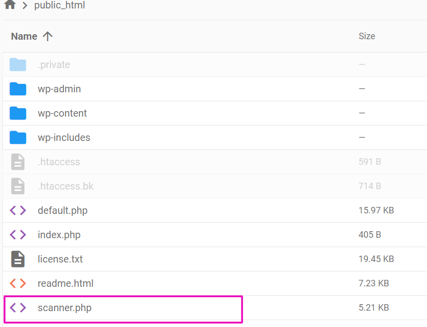Toggle sort order with the Name arrow
The width and height of the screenshot is (427, 327).
point(48,36)
